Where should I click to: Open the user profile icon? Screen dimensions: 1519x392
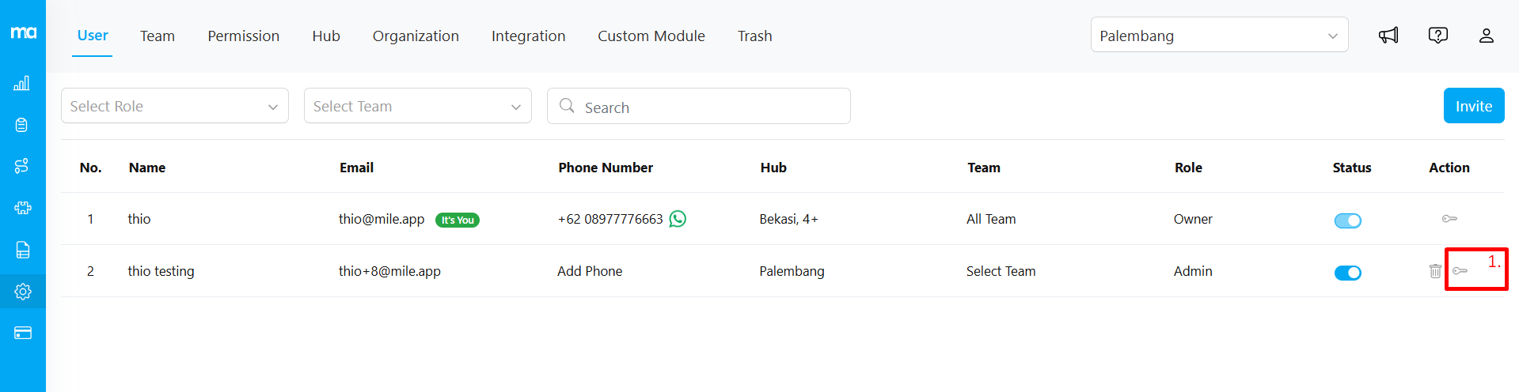coord(1486,36)
